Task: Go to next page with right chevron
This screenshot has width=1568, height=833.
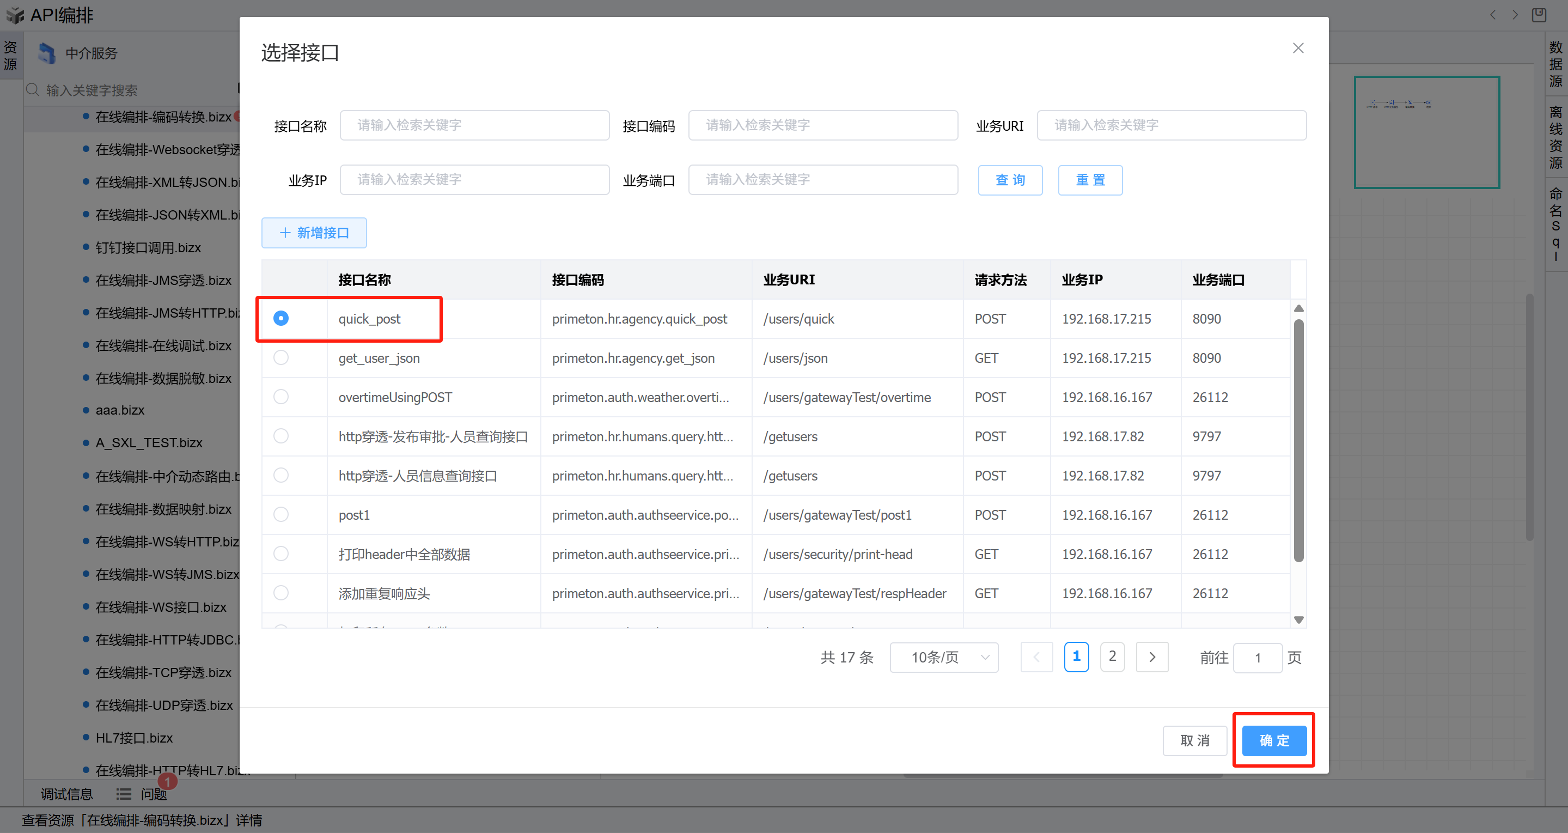Action: coord(1152,658)
